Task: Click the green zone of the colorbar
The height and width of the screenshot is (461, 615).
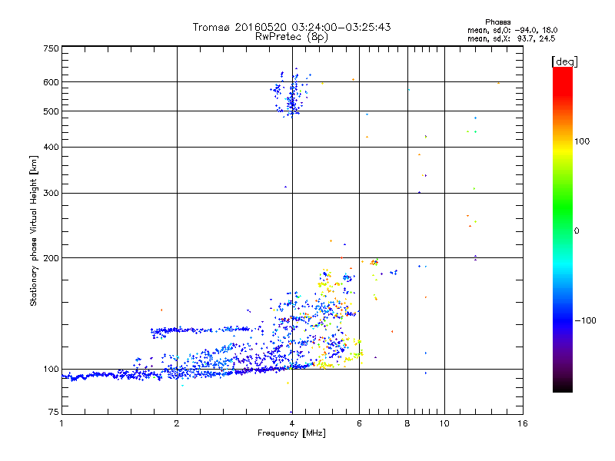Action: pos(563,207)
